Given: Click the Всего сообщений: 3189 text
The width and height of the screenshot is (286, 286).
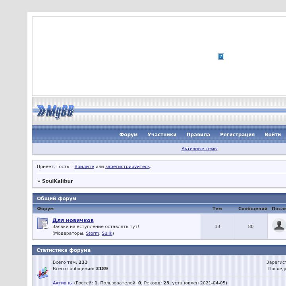Looking at the screenshot, I should (x=80, y=269).
